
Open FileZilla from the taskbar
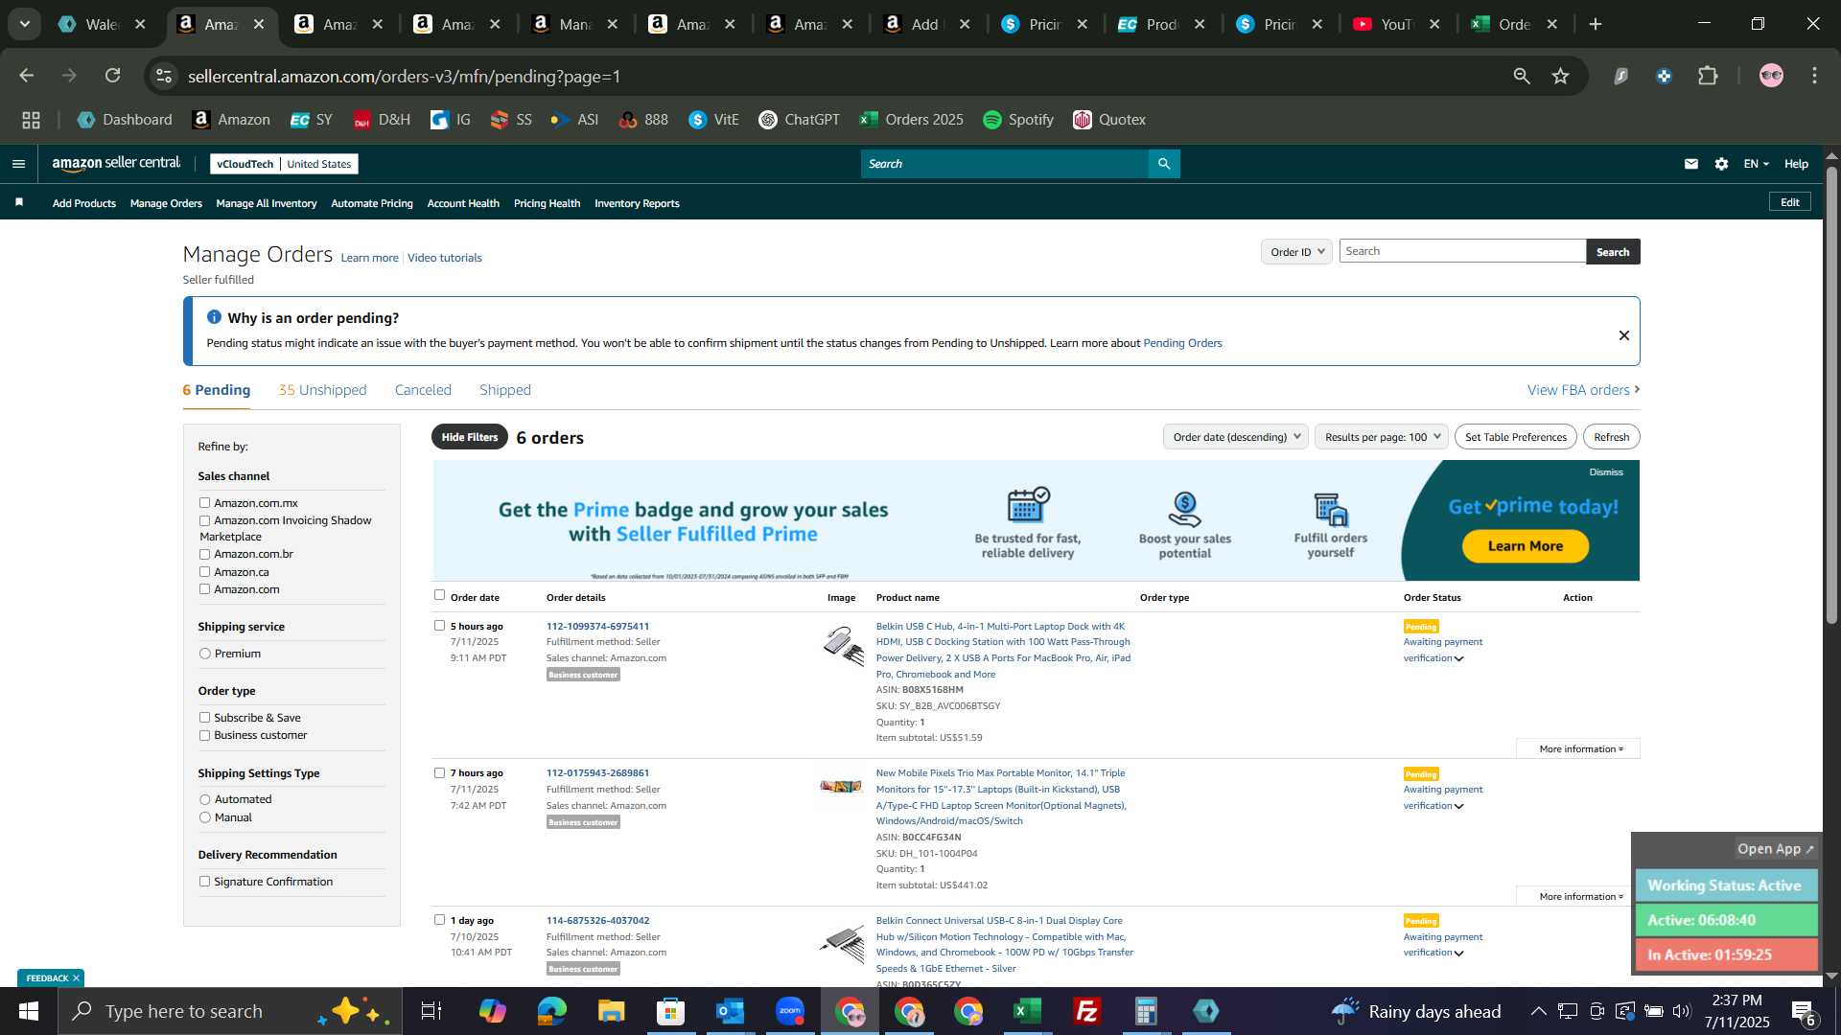(1086, 1011)
